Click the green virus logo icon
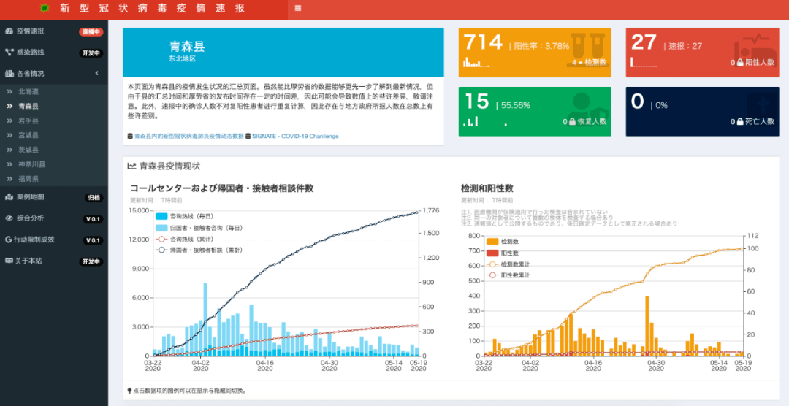Viewport: 789px width, 406px height. tap(45, 8)
